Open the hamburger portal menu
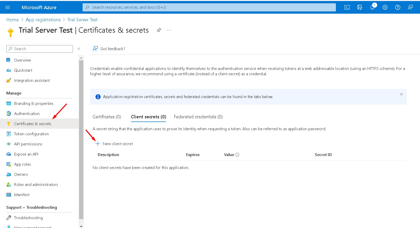Viewport: 420px width, 228px height. (x=8, y=7)
